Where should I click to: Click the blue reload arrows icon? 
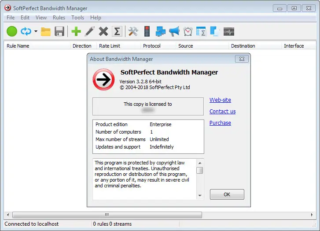[x=26, y=31]
